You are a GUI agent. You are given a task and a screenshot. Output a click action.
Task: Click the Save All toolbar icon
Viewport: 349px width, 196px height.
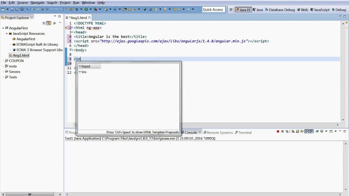click(16, 9)
